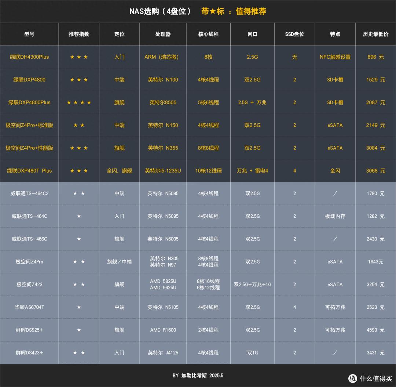Select the 绿联DH4300Plus model cell
The image size is (396, 387).
pyautogui.click(x=29, y=57)
